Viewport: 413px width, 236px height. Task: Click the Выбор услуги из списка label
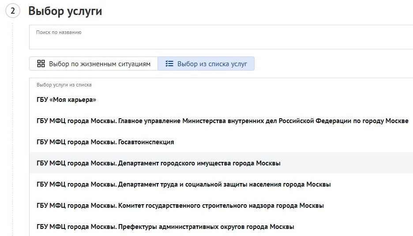tap(64, 85)
